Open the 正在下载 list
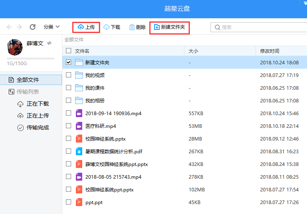307x214 pixels. (x=33, y=104)
